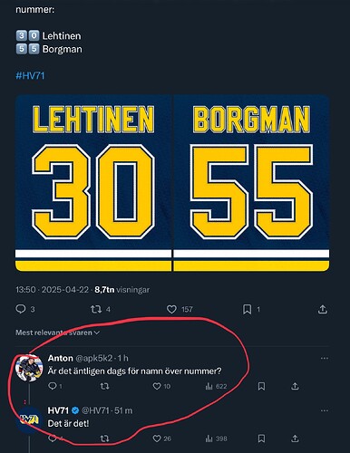The image size is (350, 453).
Task: Like HV71's reply with 26 likes
Action: [x=161, y=439]
